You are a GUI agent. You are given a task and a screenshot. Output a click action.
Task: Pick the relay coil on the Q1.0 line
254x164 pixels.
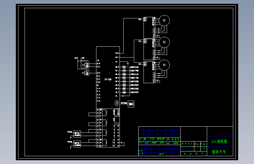pos(124,67)
